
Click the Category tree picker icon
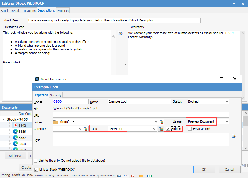coord(86,129)
